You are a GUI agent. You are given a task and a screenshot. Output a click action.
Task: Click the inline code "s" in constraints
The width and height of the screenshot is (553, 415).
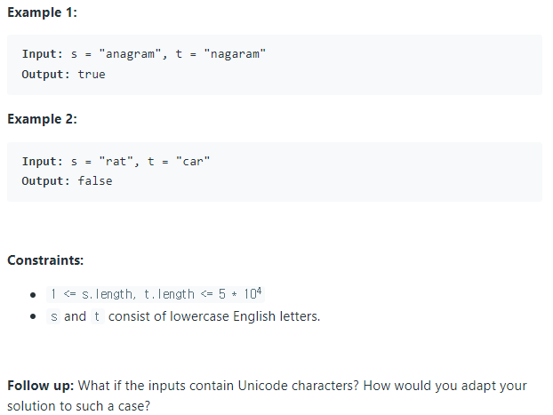pos(53,316)
